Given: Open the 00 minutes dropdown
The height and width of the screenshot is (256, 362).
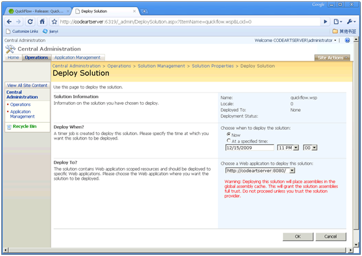Looking at the screenshot, I should [310, 147].
